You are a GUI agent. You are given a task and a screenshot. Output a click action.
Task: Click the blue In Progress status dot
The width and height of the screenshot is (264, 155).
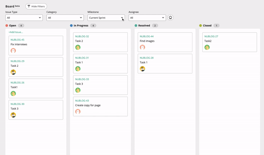click(71, 26)
